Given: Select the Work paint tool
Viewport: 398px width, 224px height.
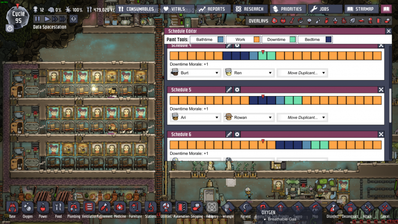Looking at the screenshot, I should point(243,40).
